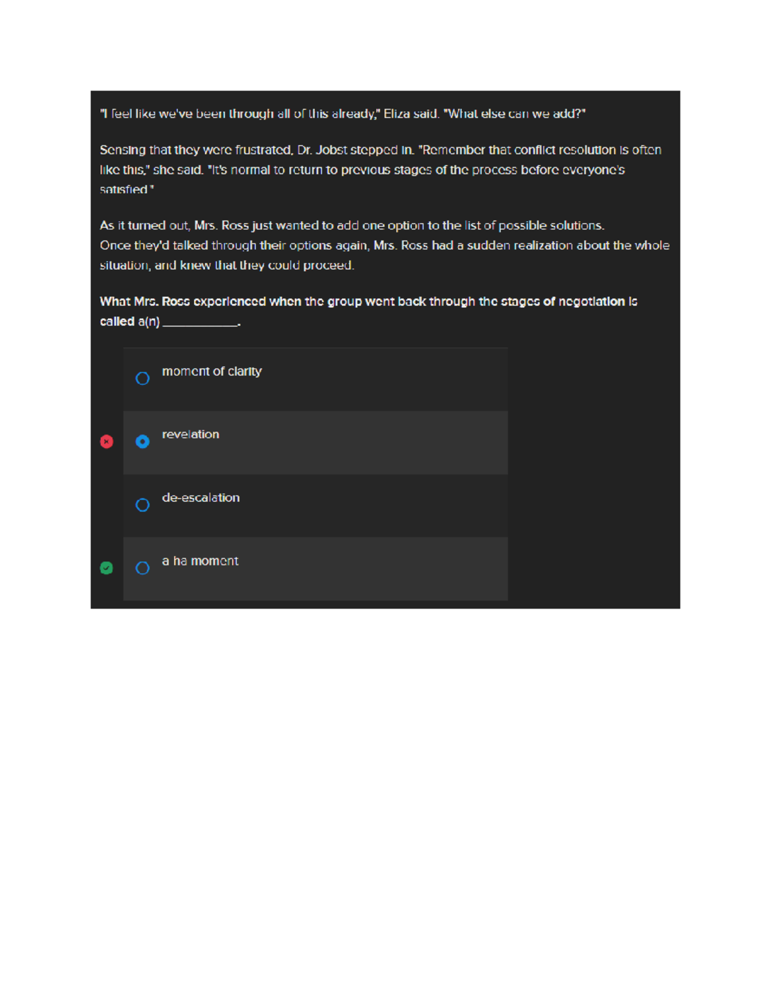Viewport: 771px width, 998px height.
Task: Select the "moment of clarity" radio button
Action: point(143,379)
